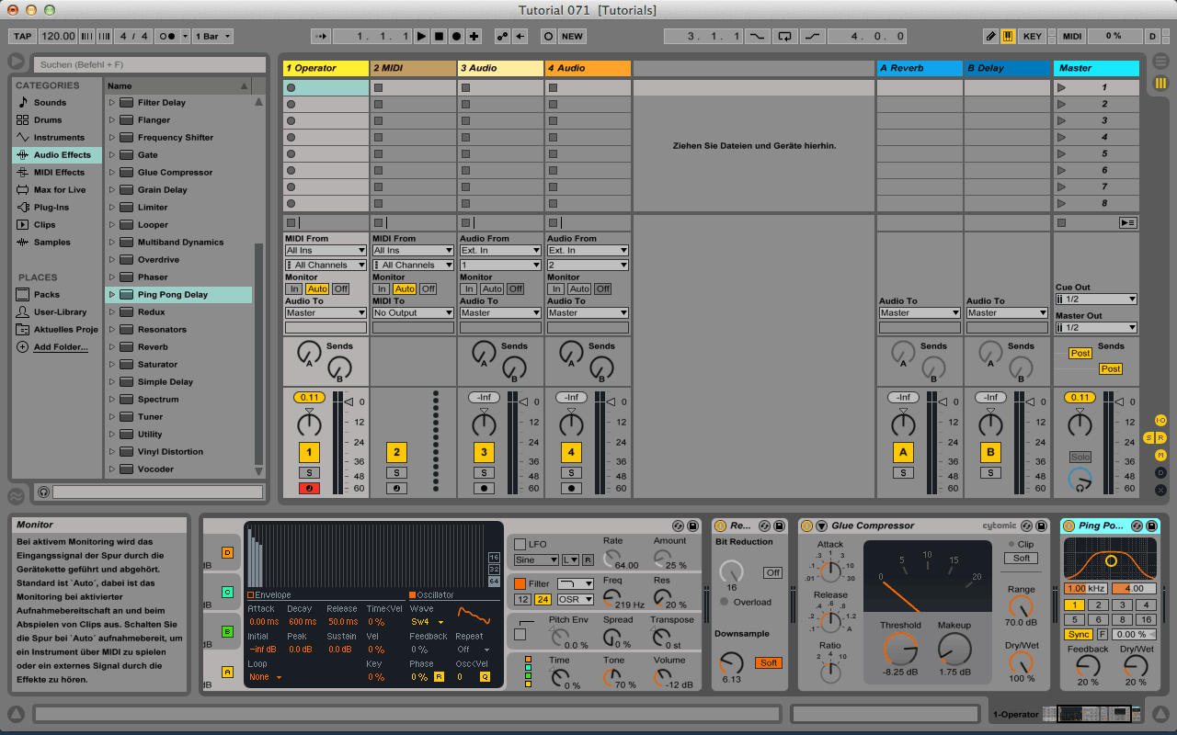Toggle the Draw Mode pencil icon
1177x735 pixels.
(990, 37)
